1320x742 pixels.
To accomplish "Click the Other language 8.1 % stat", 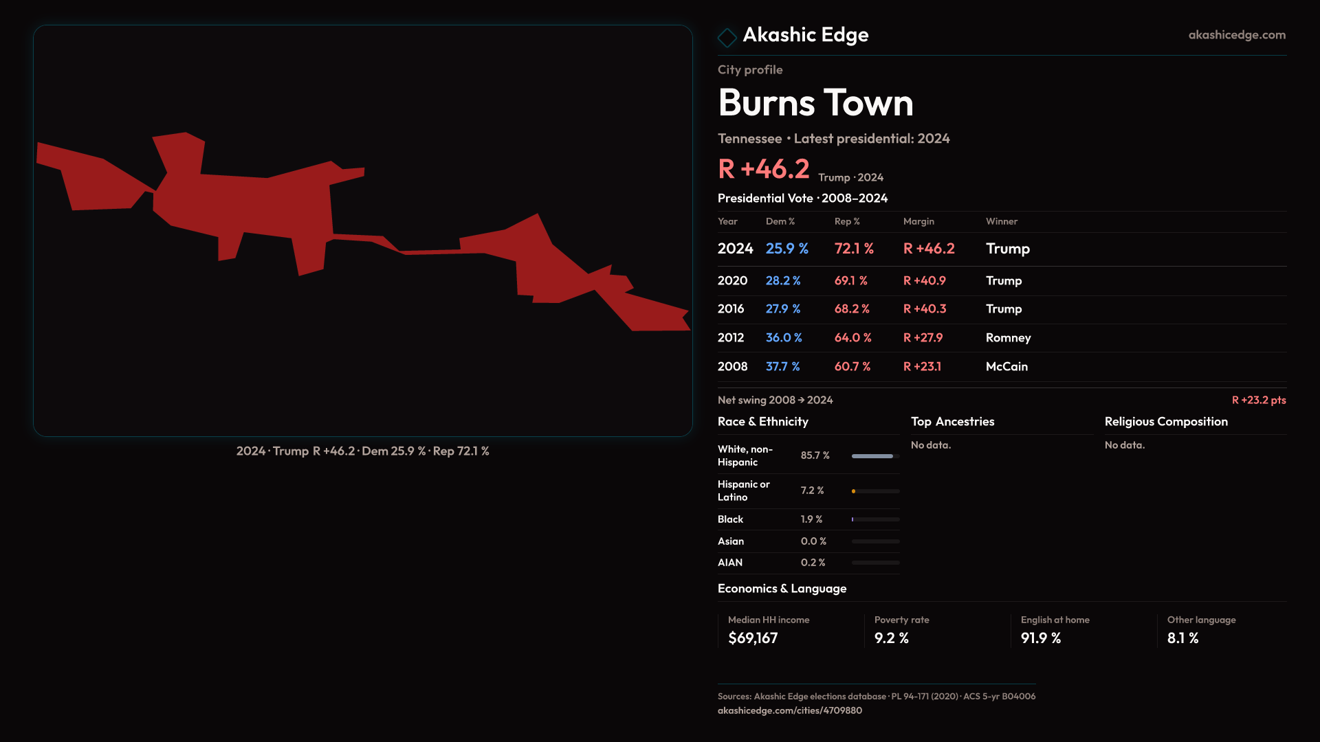I will click(1200, 630).
